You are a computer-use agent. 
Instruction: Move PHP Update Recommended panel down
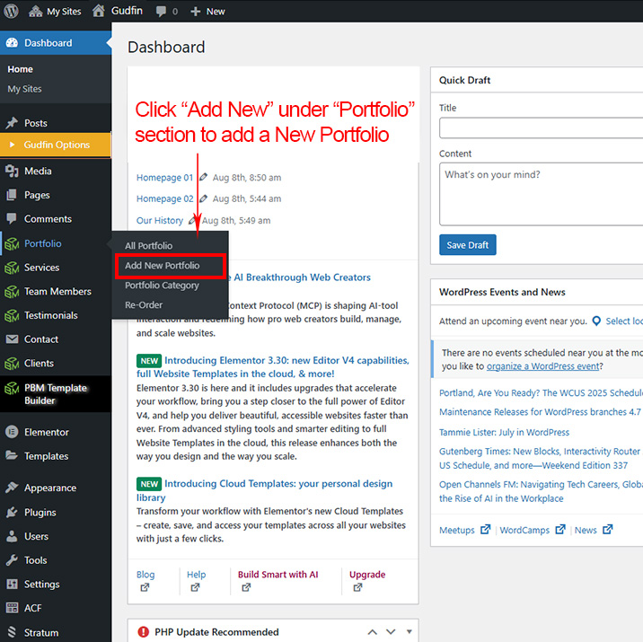click(392, 632)
